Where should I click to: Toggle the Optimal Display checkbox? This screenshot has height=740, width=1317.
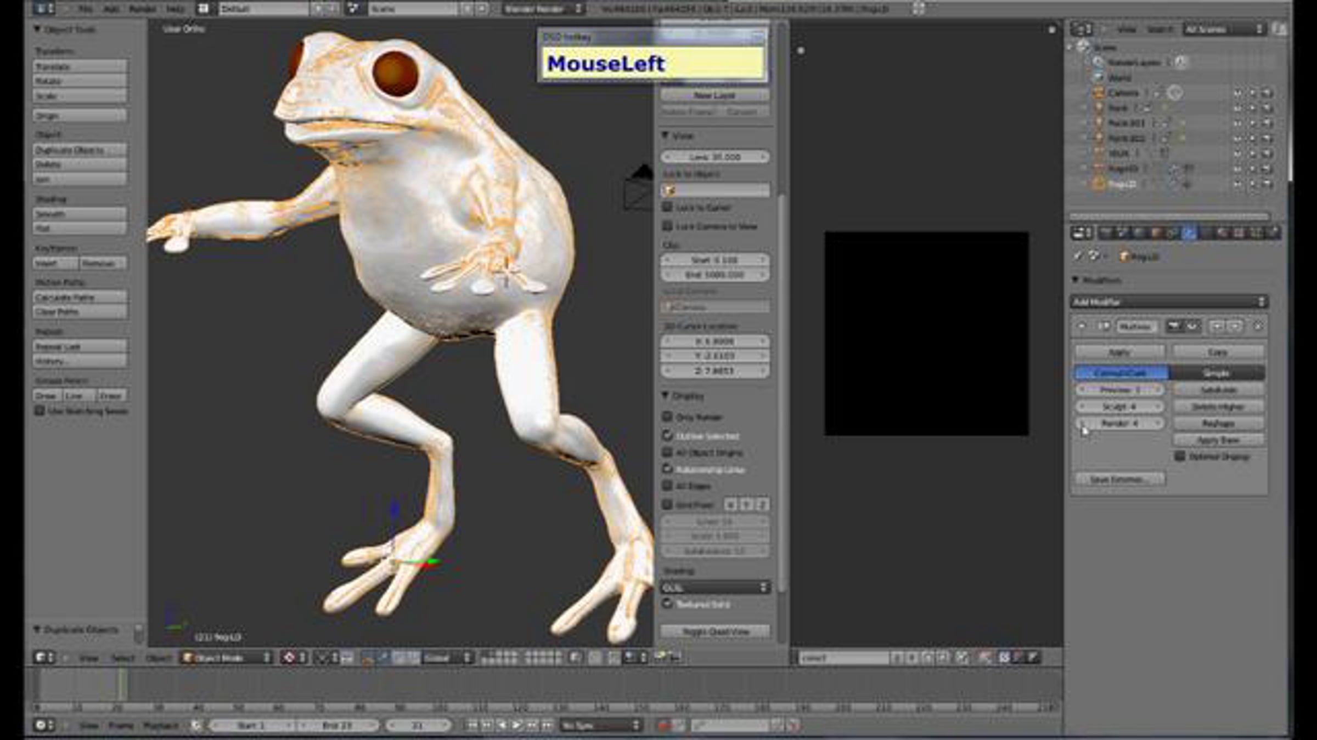tap(1180, 456)
